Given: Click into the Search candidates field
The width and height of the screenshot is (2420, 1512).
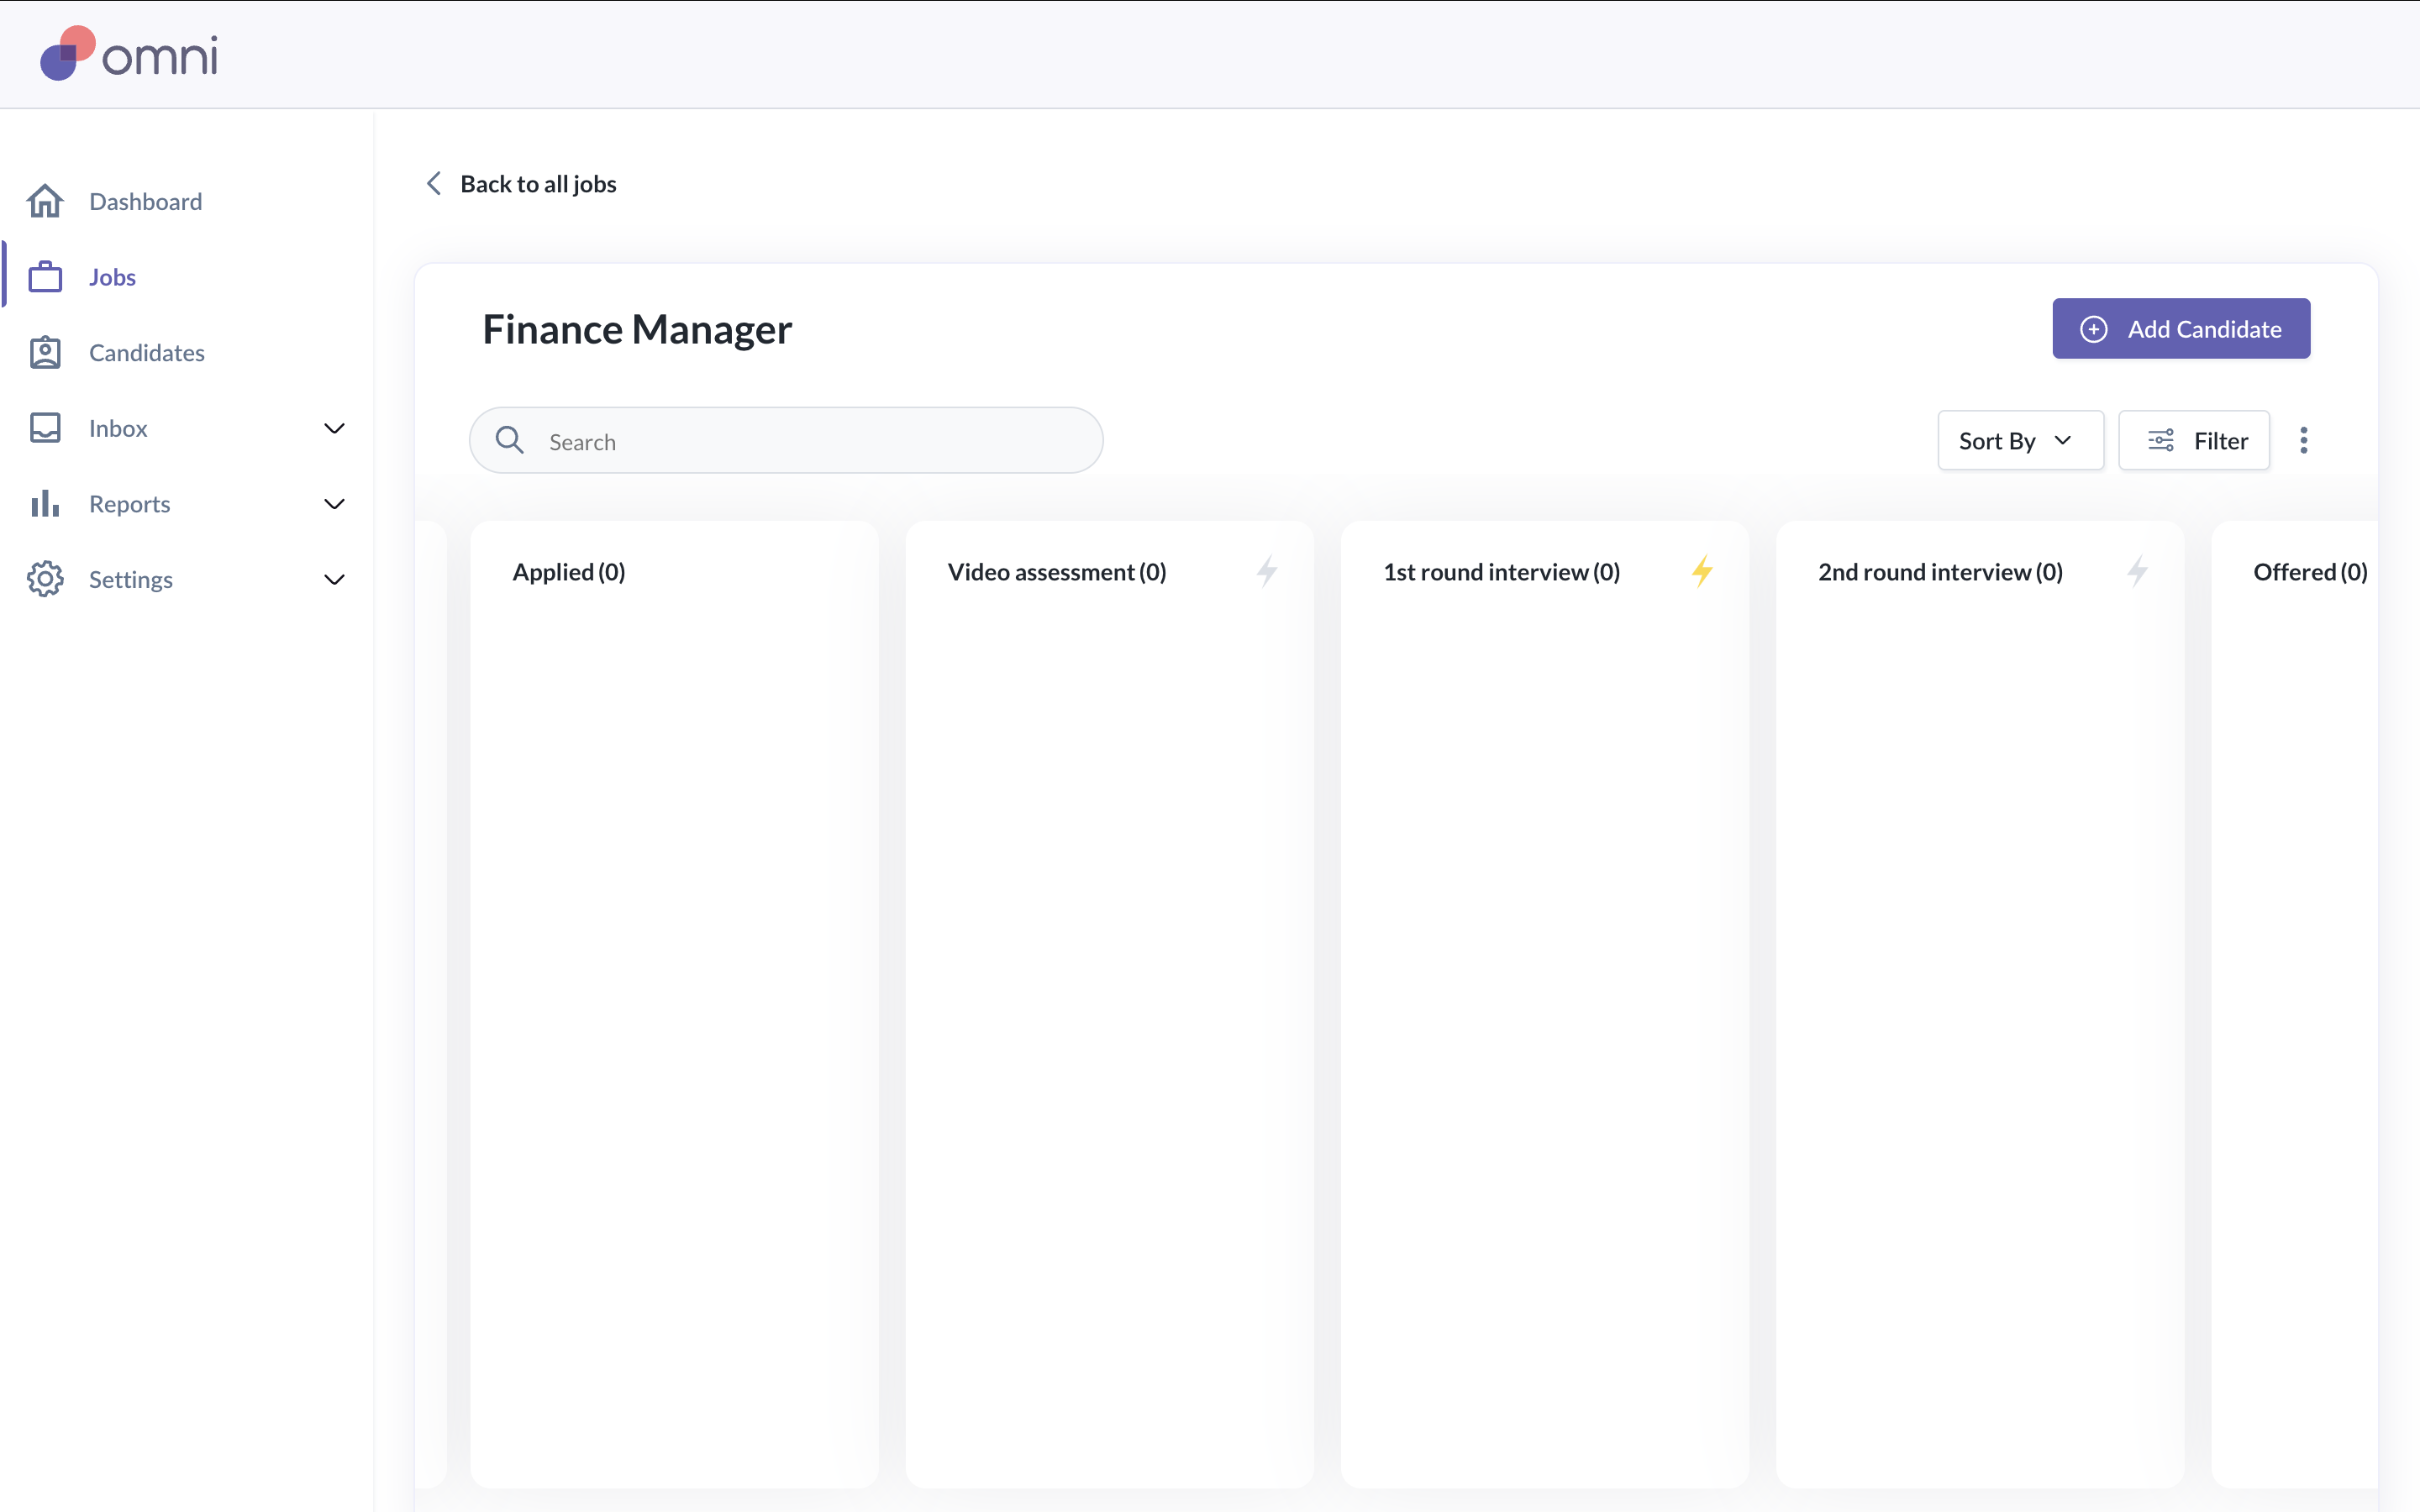Looking at the screenshot, I should click(810, 441).
